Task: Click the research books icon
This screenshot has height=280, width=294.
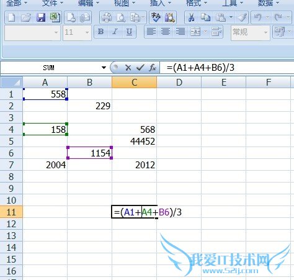Action: tap(170, 17)
